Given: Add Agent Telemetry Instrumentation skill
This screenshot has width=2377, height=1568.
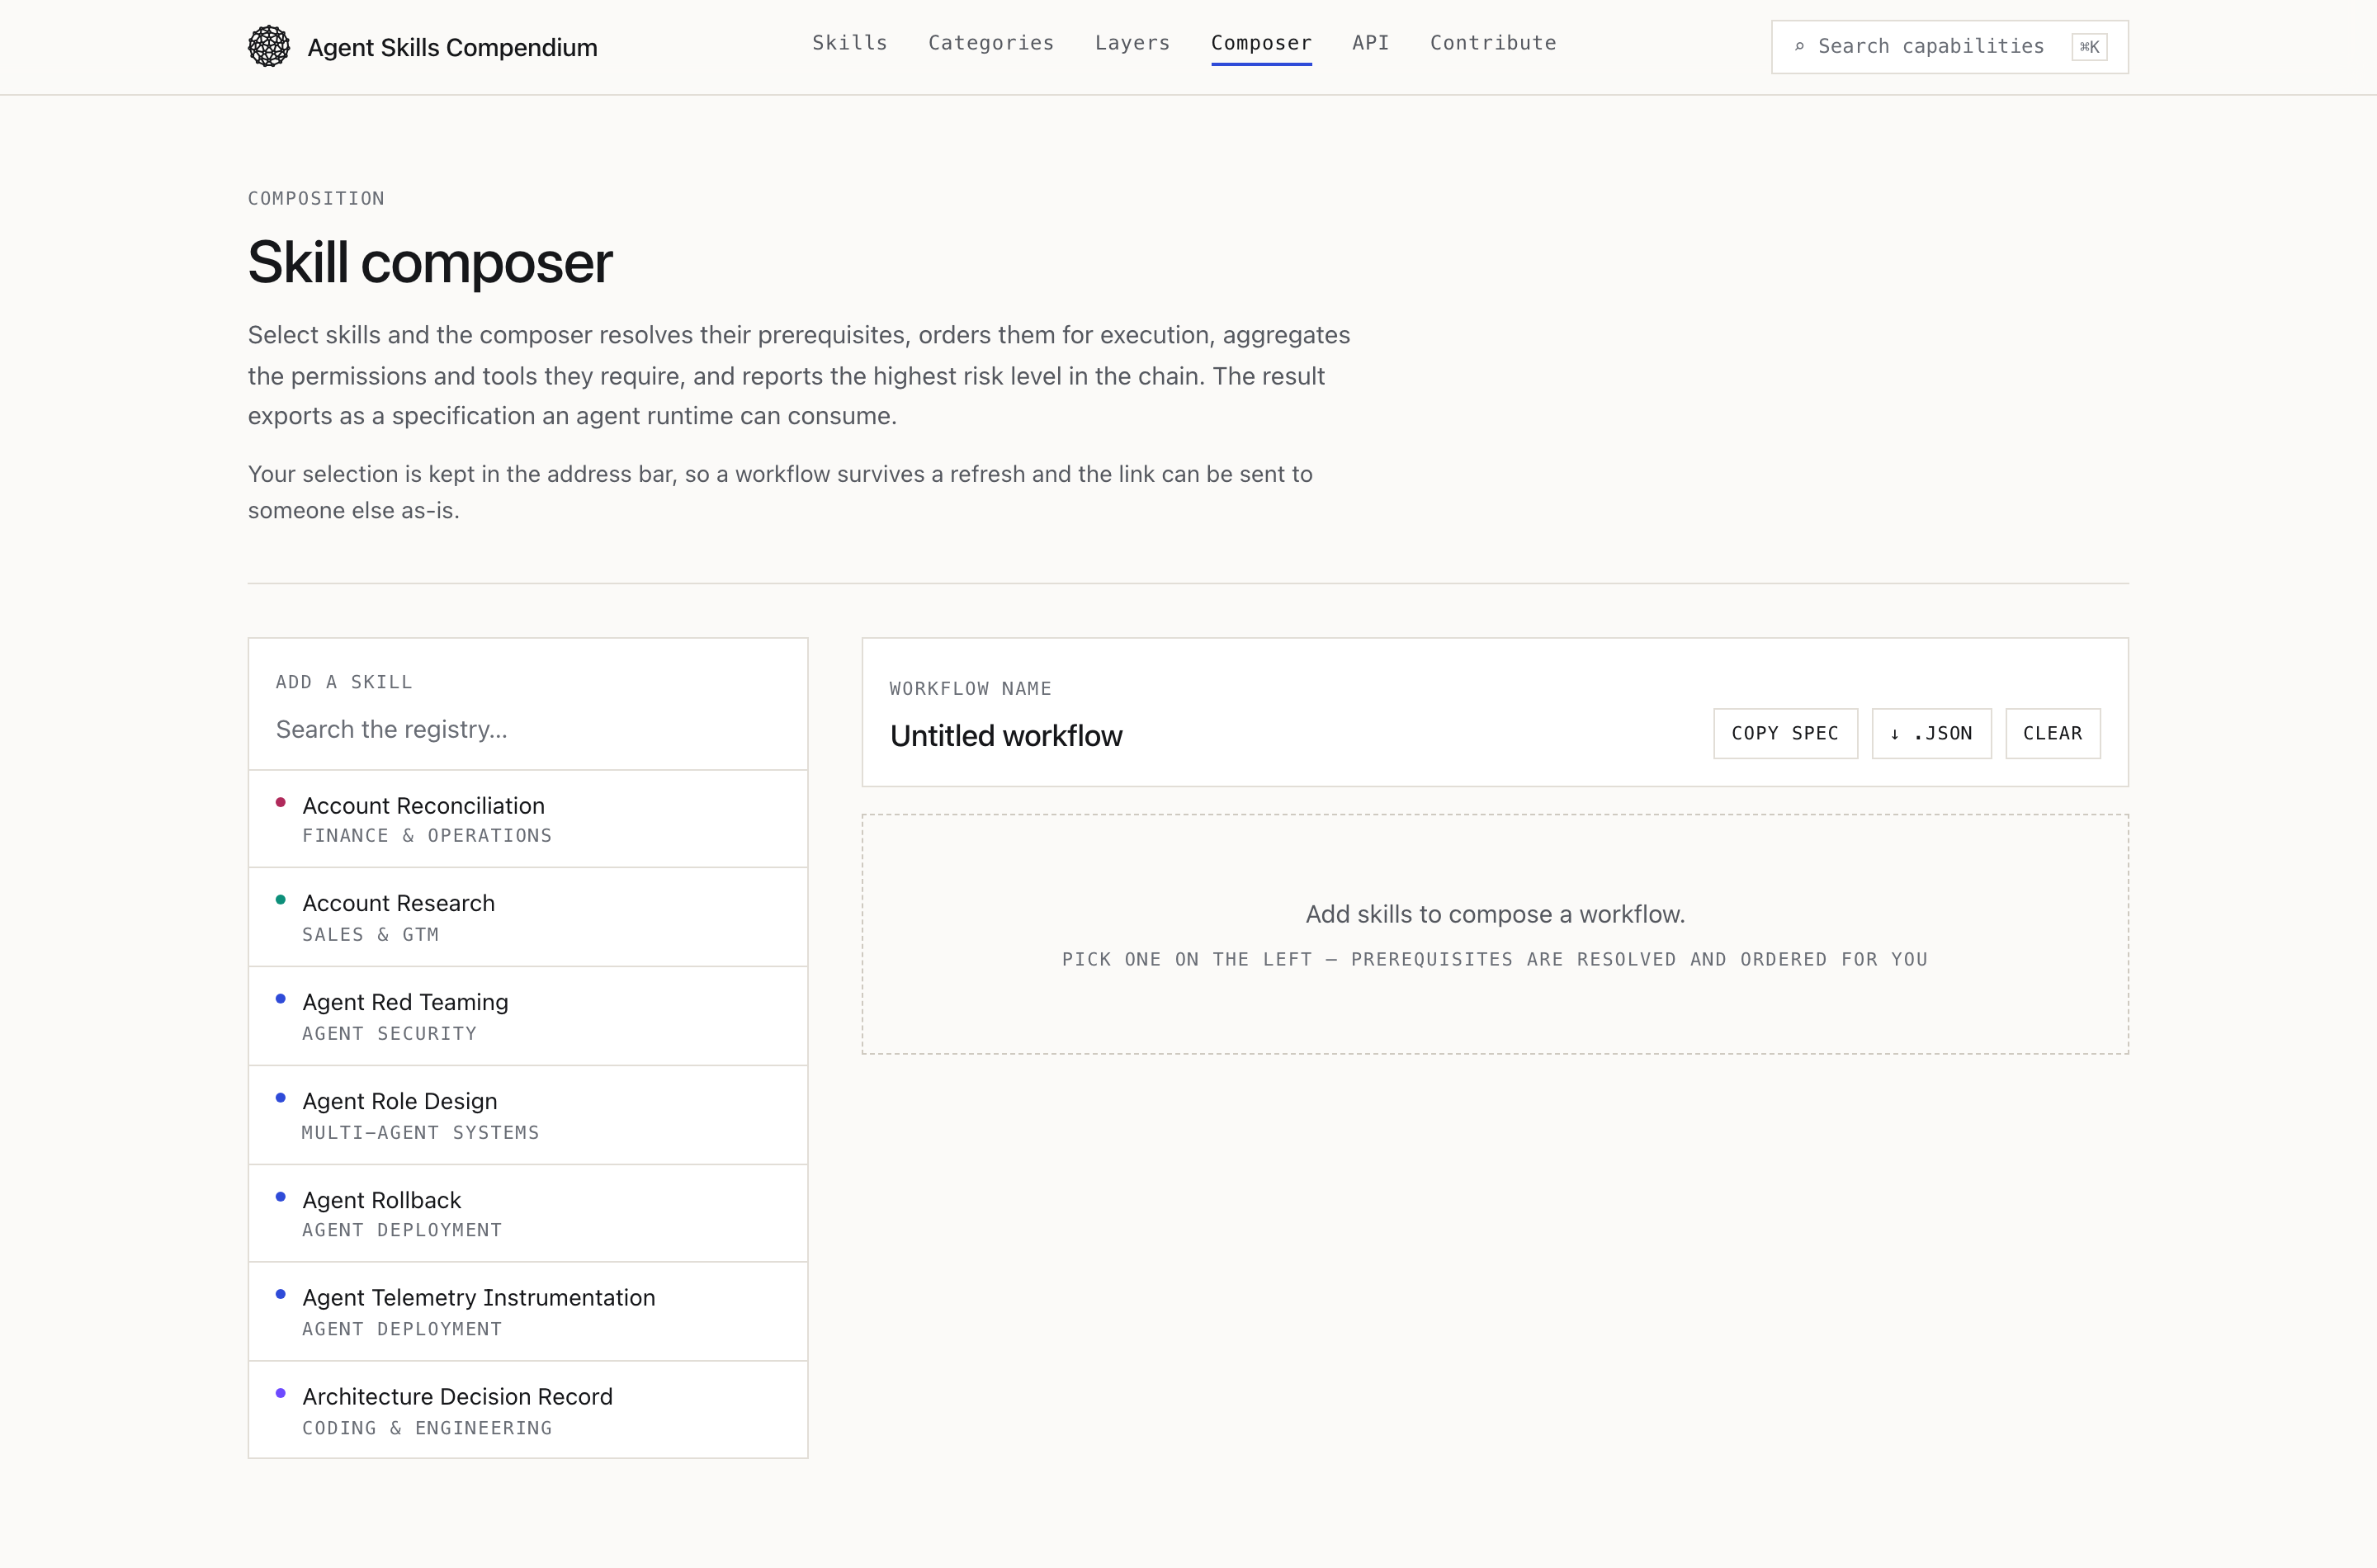Looking at the screenshot, I should (527, 1311).
